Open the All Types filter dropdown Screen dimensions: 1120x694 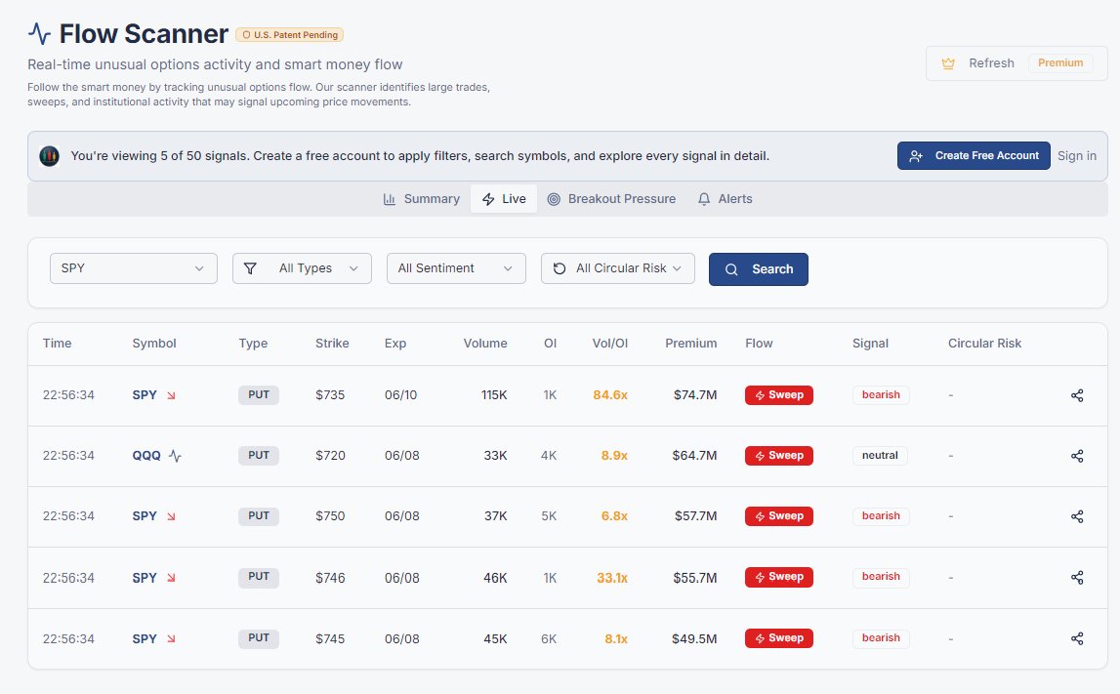(302, 268)
